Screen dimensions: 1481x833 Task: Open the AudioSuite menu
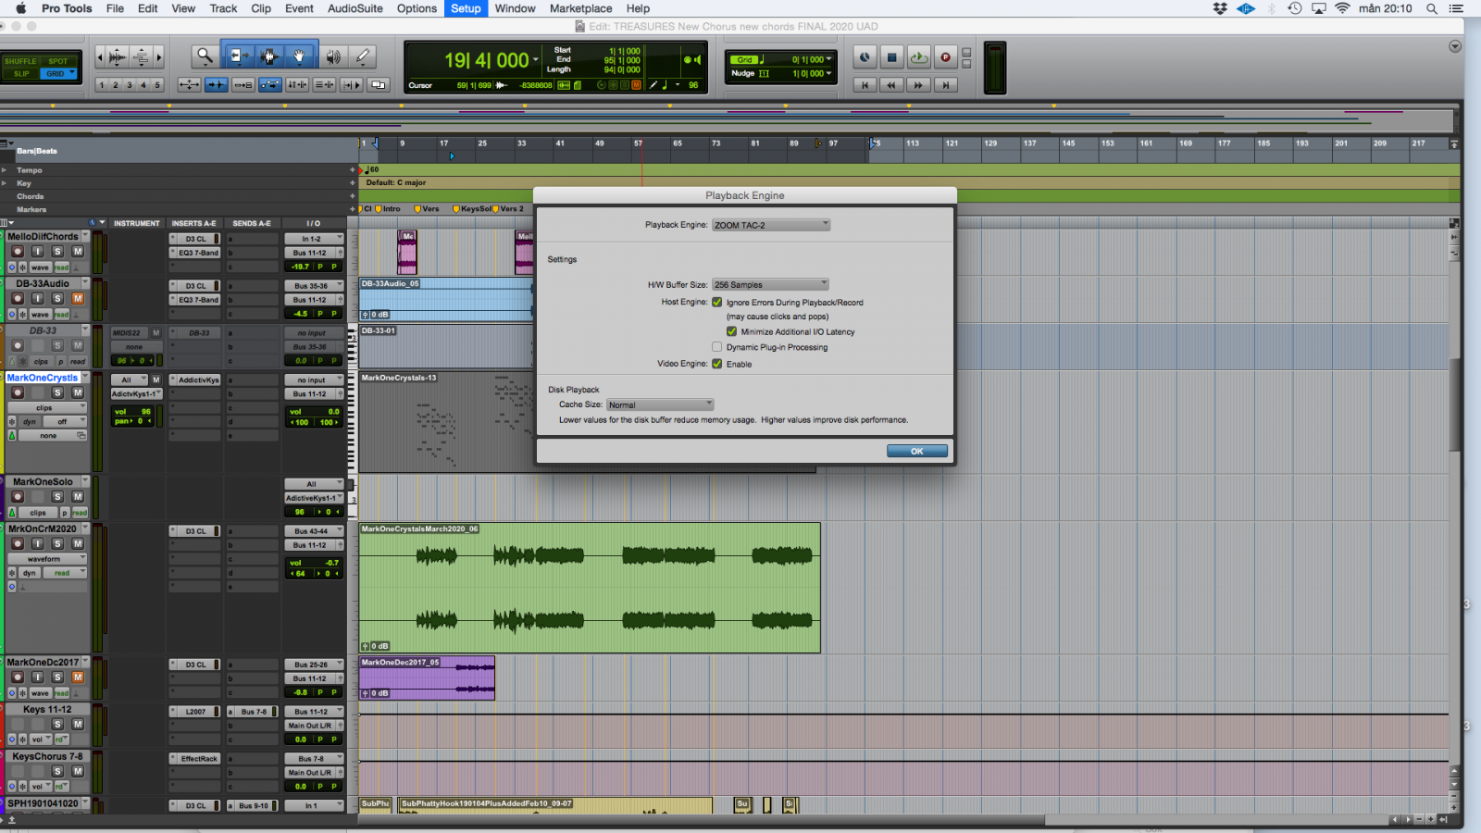tap(355, 8)
